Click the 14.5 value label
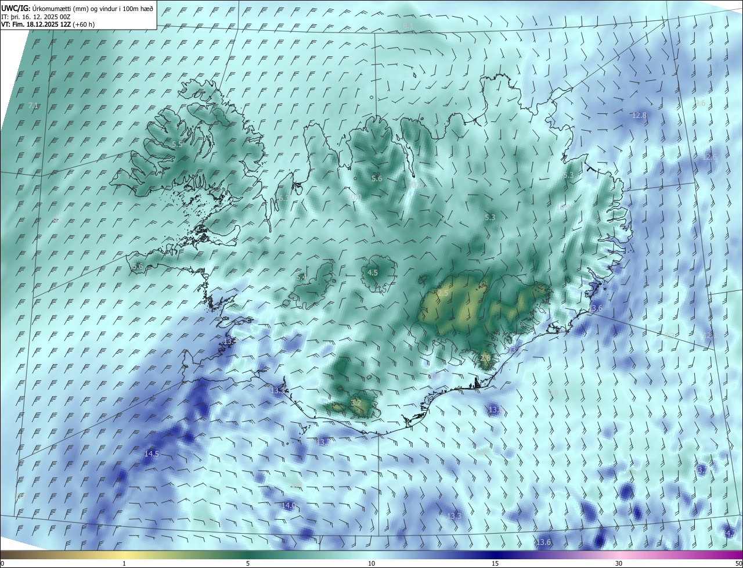 click(152, 454)
